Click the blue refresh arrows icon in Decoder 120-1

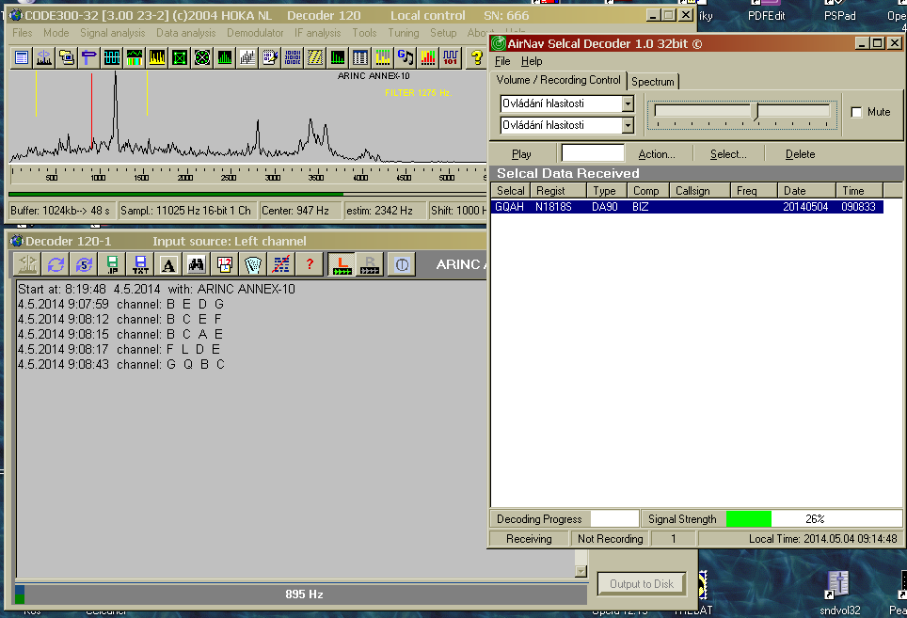point(56,264)
